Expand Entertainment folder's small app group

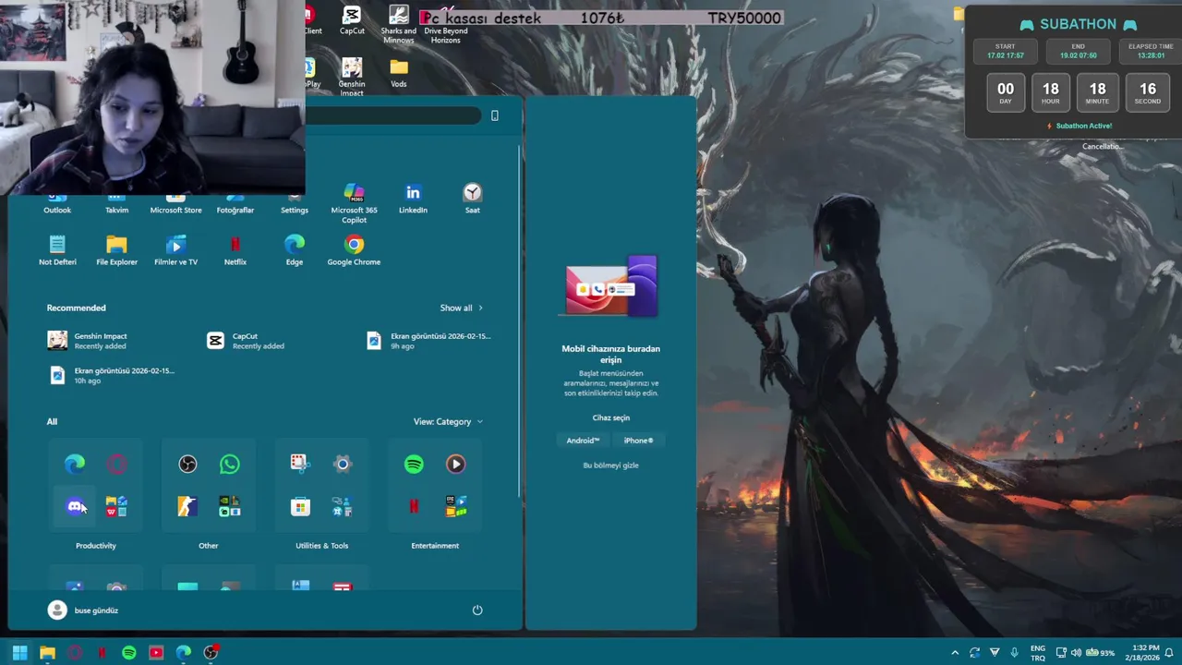[455, 506]
